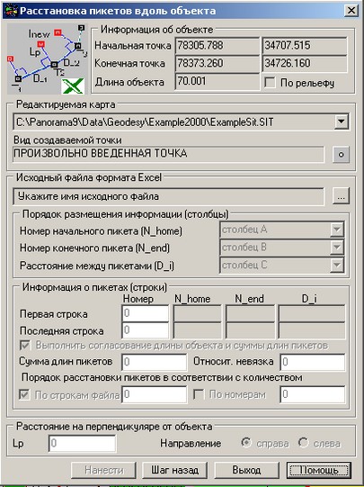Expand the D_i column dropdown 'столбец C'
The height and width of the screenshot is (487, 364).
(337, 266)
